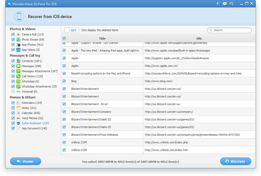Sort by the URL column header
261x176 pixels.
[199, 38]
